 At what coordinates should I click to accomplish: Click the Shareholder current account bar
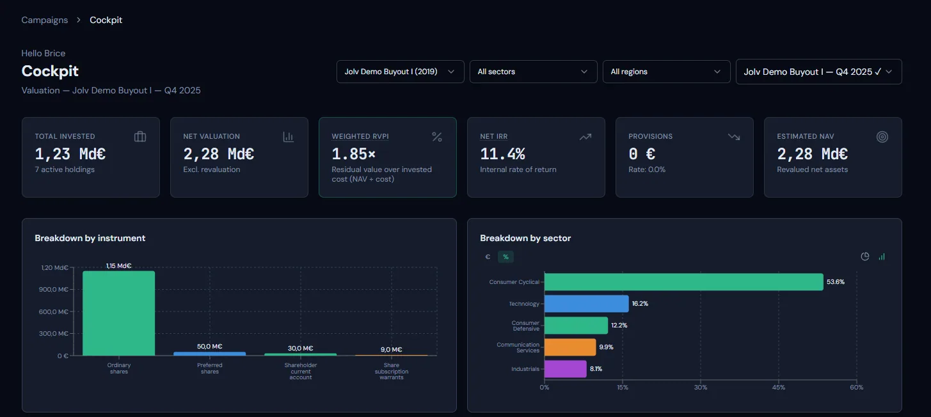tap(300, 354)
